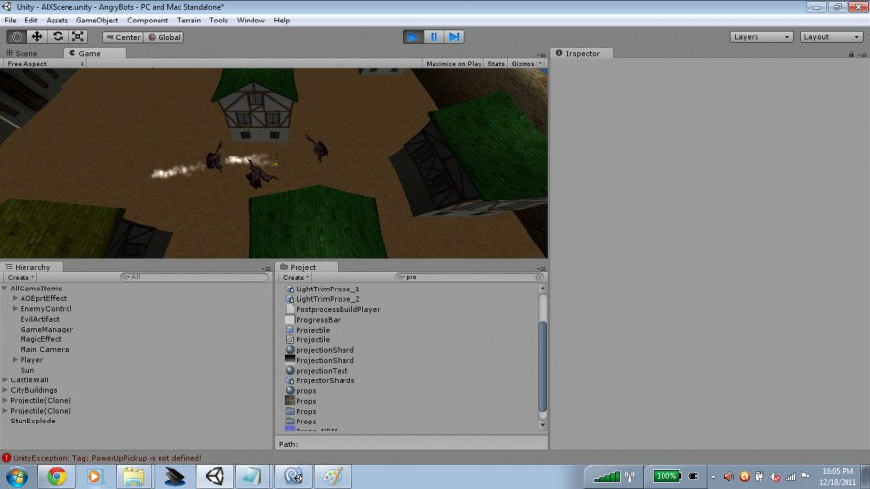
Task: Click ProjectionShard texture icon
Action: pyautogui.click(x=289, y=360)
